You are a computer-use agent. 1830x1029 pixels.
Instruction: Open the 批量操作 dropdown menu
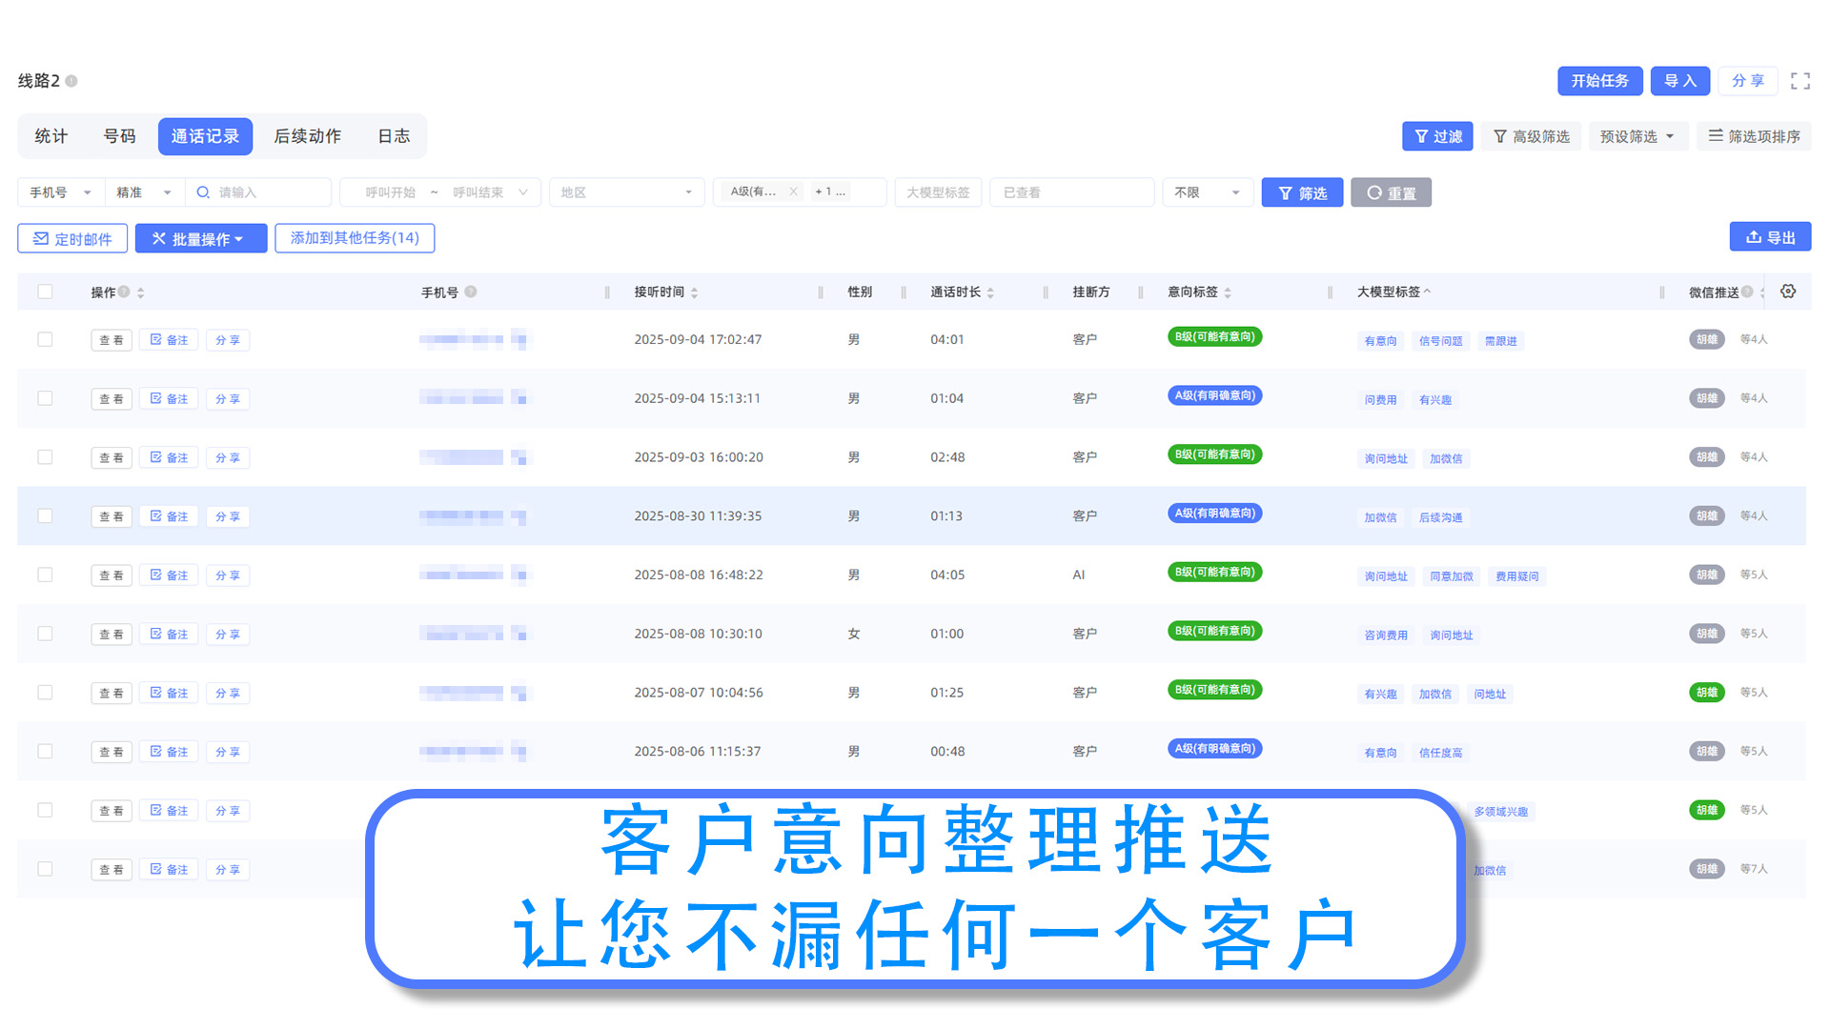pos(200,238)
